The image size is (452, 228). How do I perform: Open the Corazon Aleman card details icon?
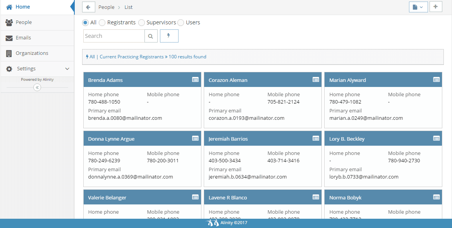(316, 80)
